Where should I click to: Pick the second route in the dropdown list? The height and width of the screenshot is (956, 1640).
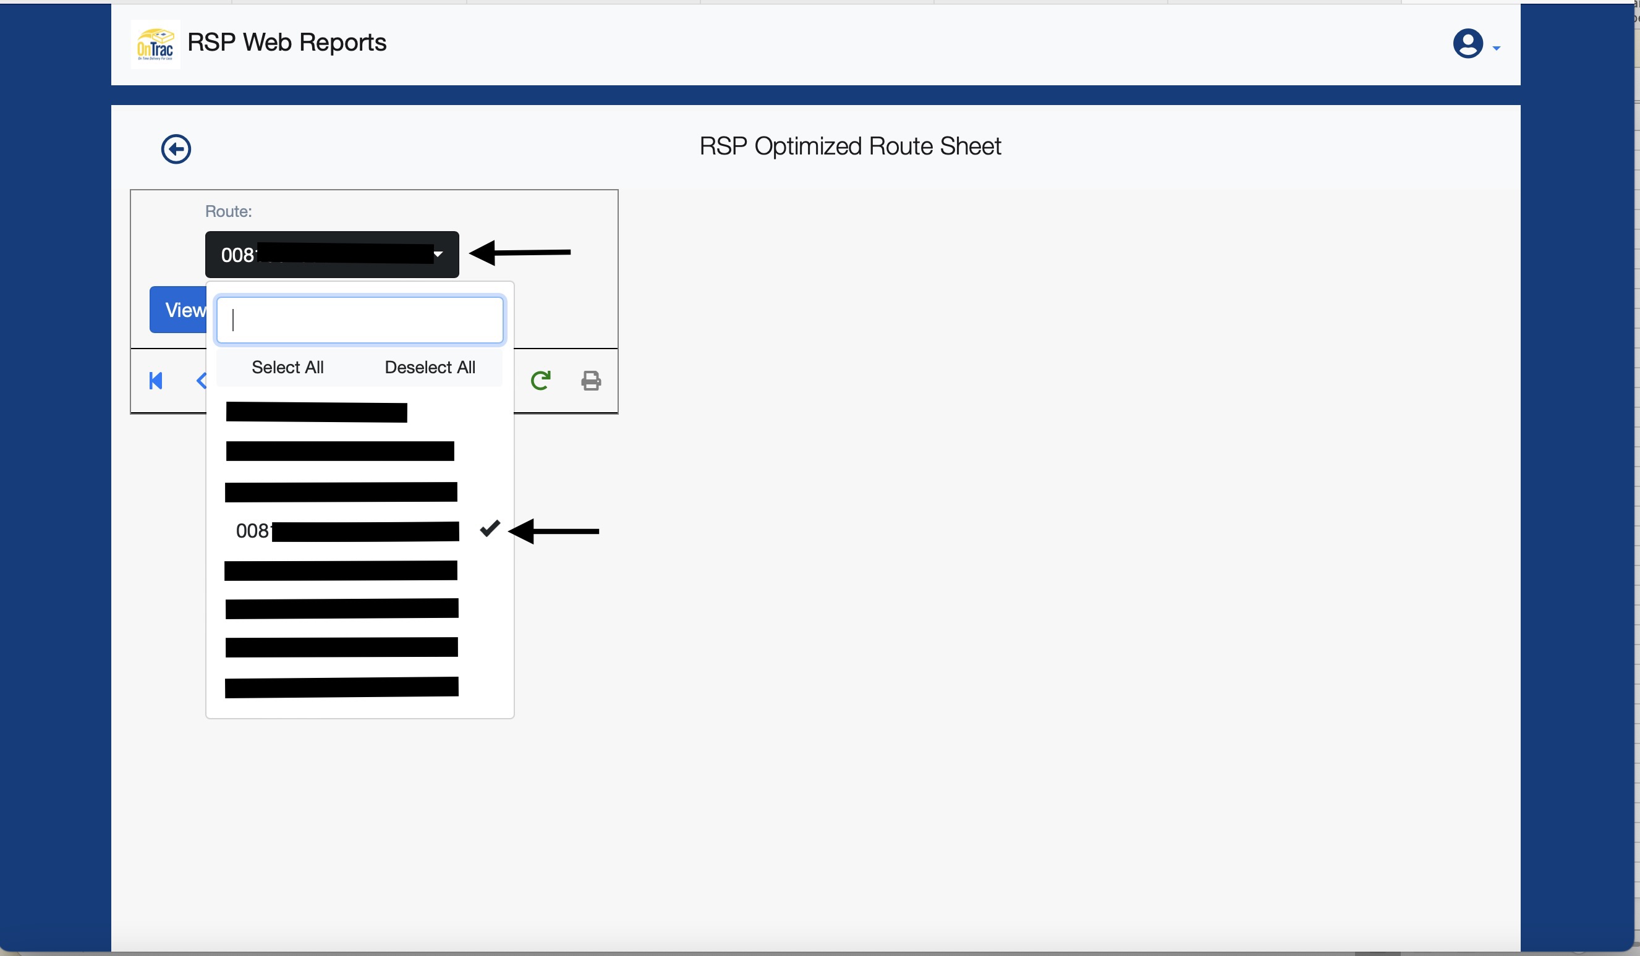pyautogui.click(x=340, y=451)
